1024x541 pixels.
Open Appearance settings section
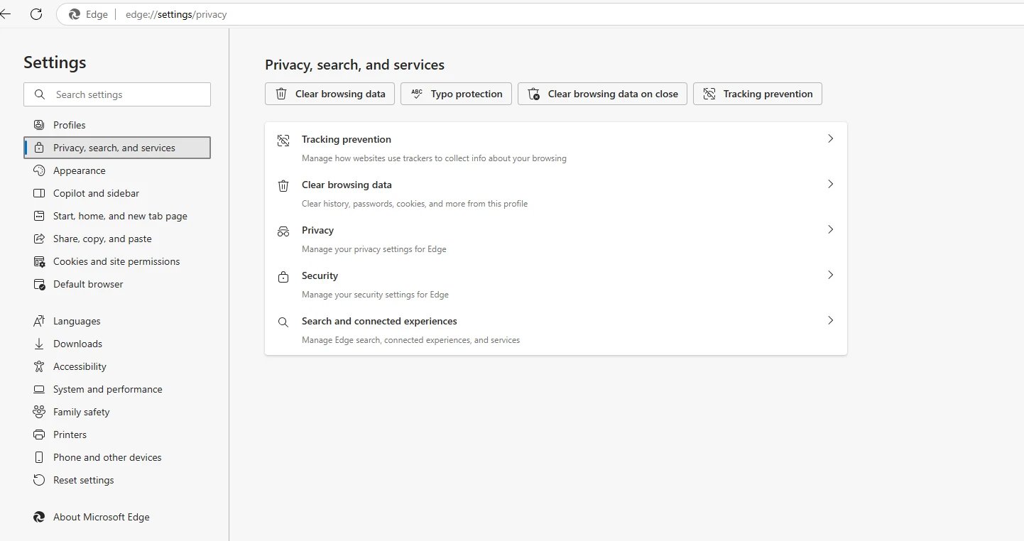coord(117,170)
